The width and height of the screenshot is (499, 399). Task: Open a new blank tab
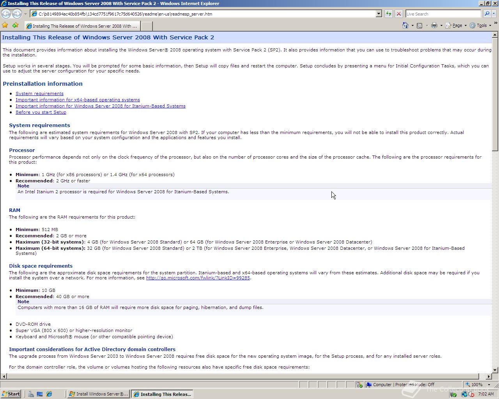tap(146, 26)
